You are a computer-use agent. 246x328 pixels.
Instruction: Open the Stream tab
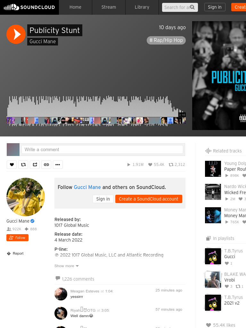pos(109,7)
